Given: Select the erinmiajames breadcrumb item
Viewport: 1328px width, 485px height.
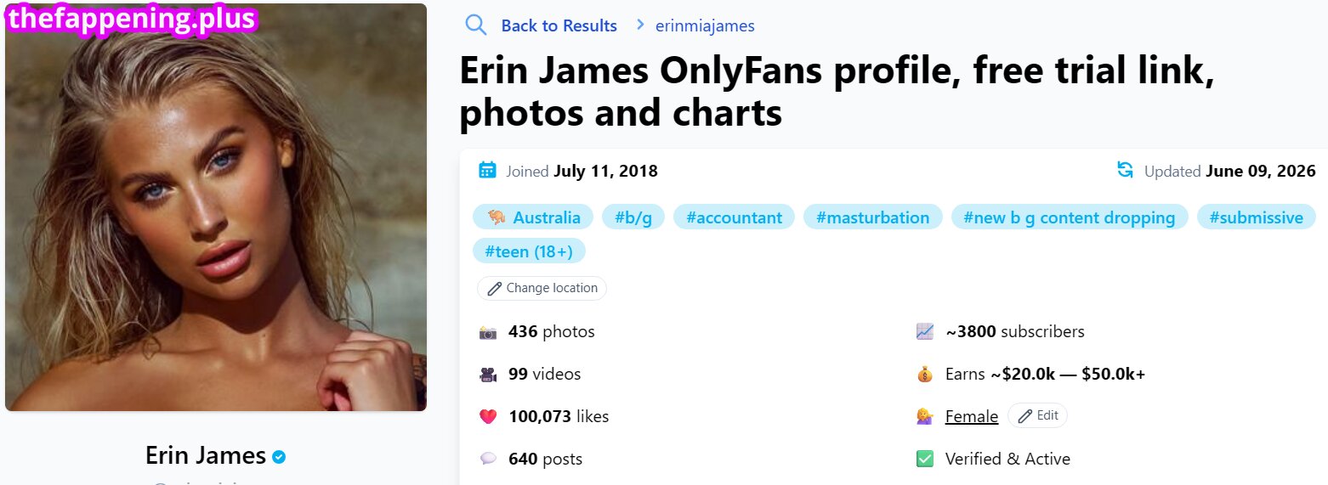Looking at the screenshot, I should pyautogui.click(x=705, y=25).
